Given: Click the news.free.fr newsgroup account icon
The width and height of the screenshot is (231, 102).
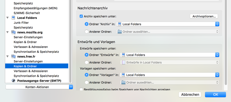Looking at the screenshot, I should (13, 57).
